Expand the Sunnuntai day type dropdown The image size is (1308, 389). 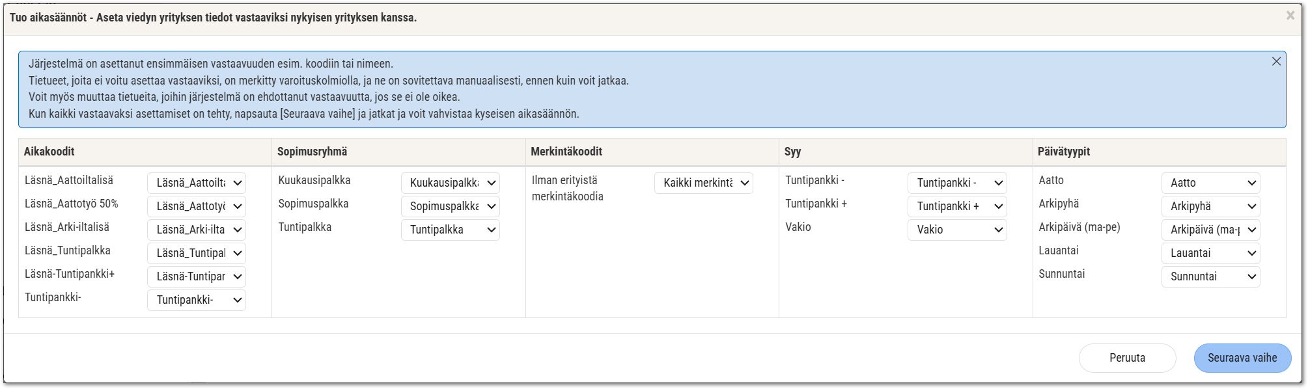tap(1210, 276)
